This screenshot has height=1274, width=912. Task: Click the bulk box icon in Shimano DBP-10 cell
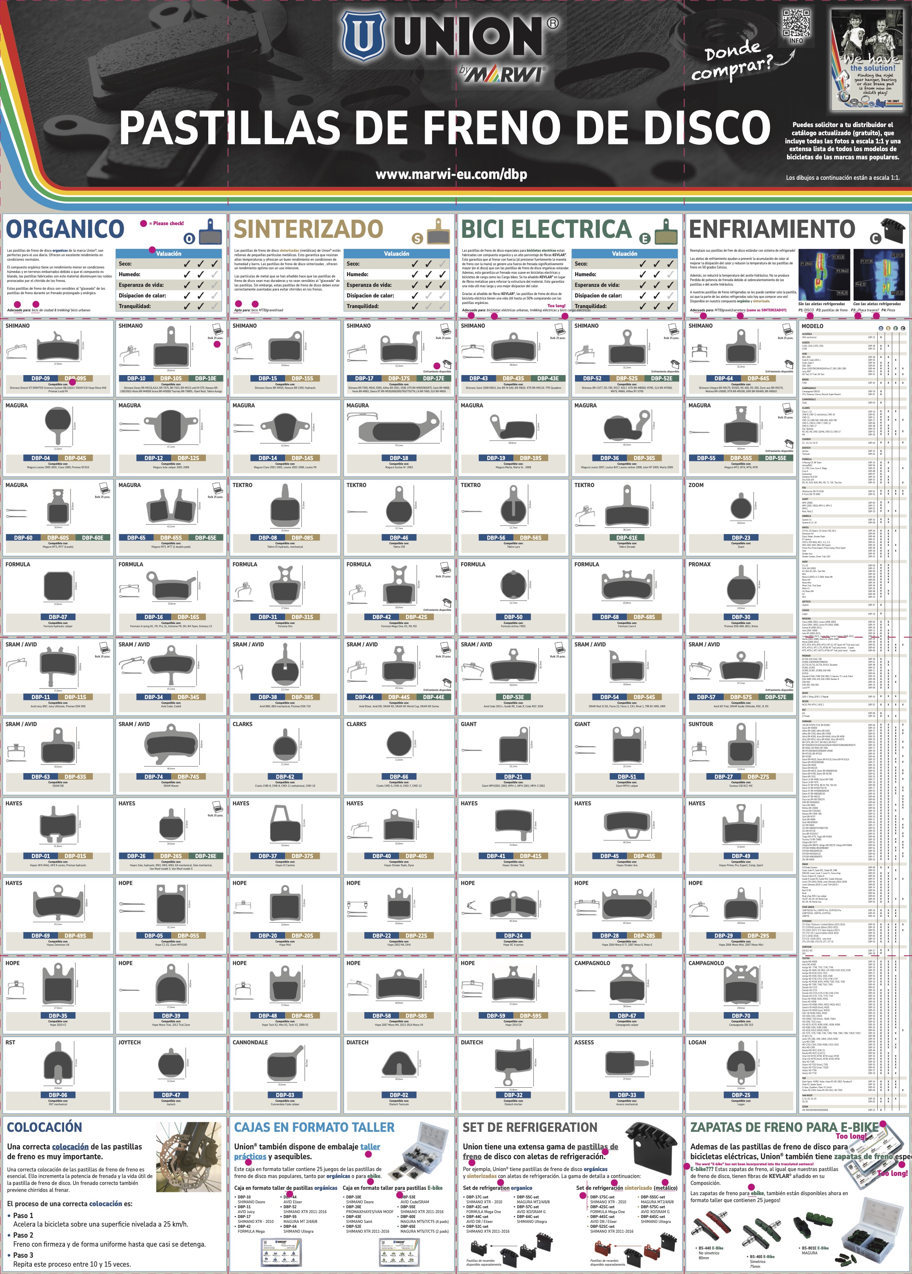click(x=217, y=329)
